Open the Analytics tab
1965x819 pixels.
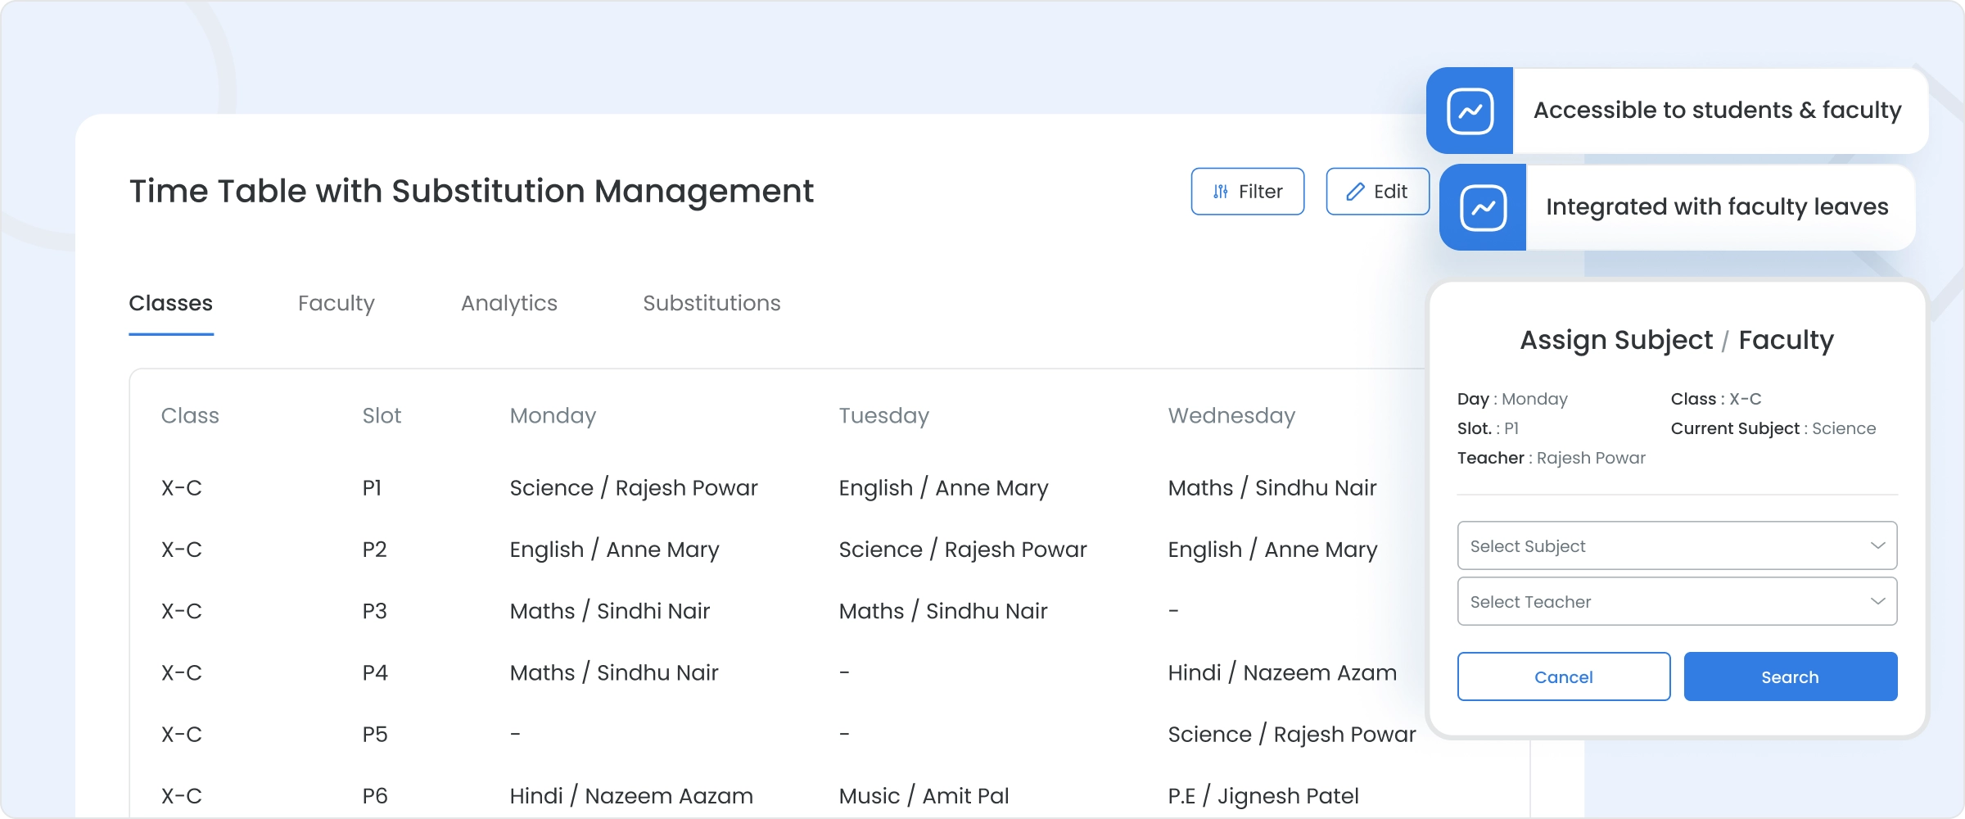pyautogui.click(x=508, y=303)
